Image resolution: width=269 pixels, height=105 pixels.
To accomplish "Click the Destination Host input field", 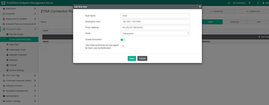I will pyautogui.click(x=155, y=22).
